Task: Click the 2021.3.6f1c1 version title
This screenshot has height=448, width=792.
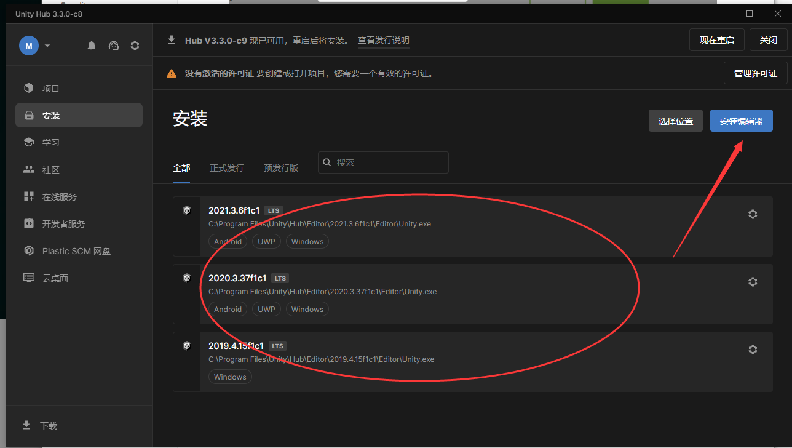Action: pyautogui.click(x=234, y=210)
